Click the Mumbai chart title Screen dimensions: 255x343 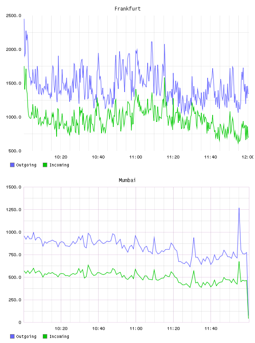(x=127, y=180)
